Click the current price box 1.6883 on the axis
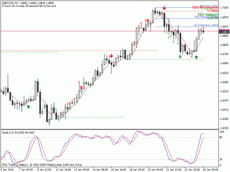This screenshot has height=172, width=230. click(224, 32)
